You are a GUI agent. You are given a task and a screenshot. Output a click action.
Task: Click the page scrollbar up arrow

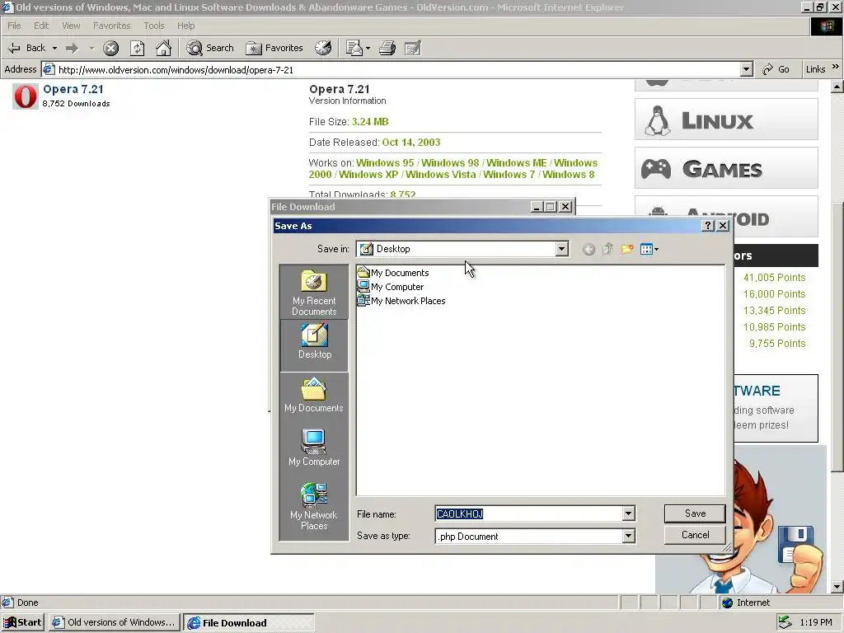coord(837,87)
